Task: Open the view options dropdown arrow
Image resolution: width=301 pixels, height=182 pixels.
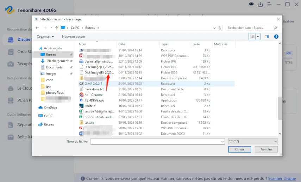Action: coord(258,37)
